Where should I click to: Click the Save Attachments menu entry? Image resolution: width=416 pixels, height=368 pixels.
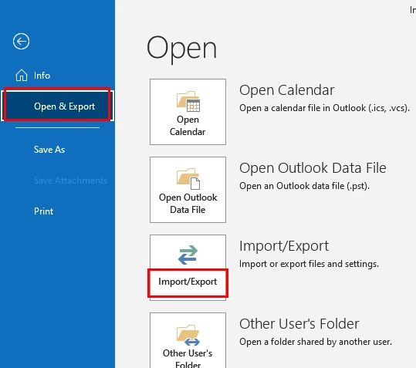(70, 181)
